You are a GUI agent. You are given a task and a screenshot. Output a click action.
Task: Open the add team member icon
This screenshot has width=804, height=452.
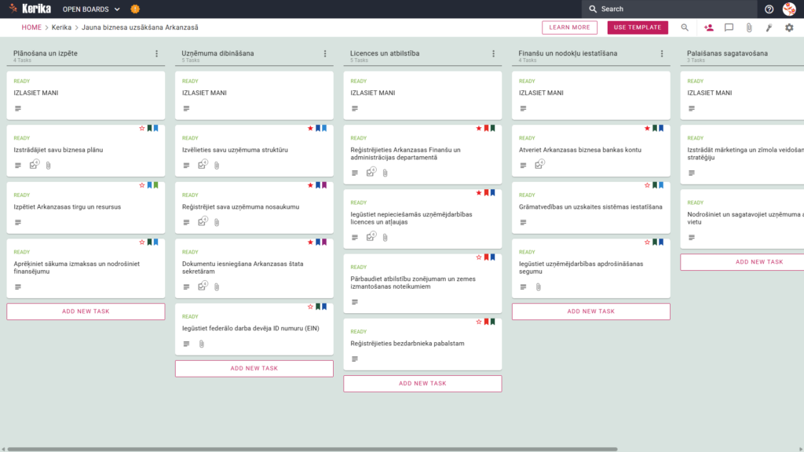tap(709, 27)
